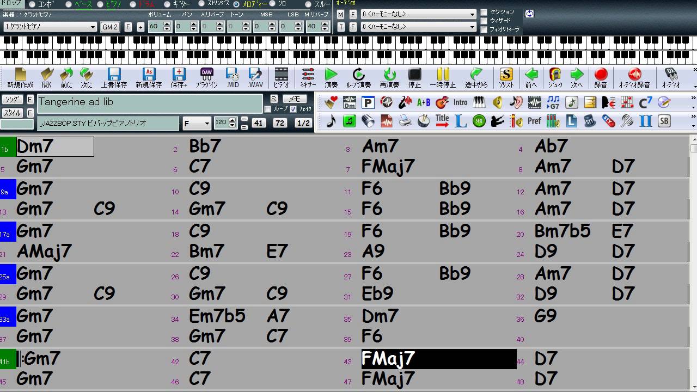697x392 pixels.
Task: Enable the ウィザード checkbox
Action: click(484, 21)
